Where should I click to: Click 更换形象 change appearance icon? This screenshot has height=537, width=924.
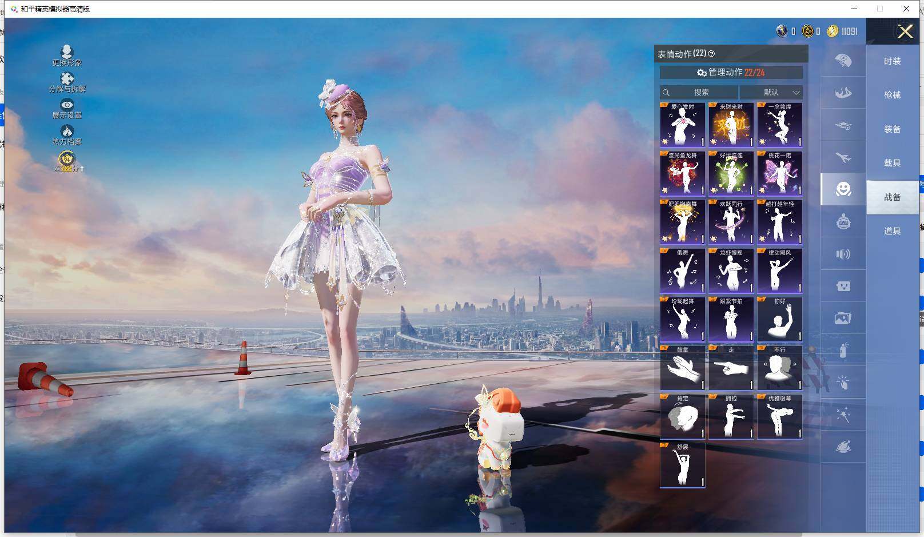point(67,55)
